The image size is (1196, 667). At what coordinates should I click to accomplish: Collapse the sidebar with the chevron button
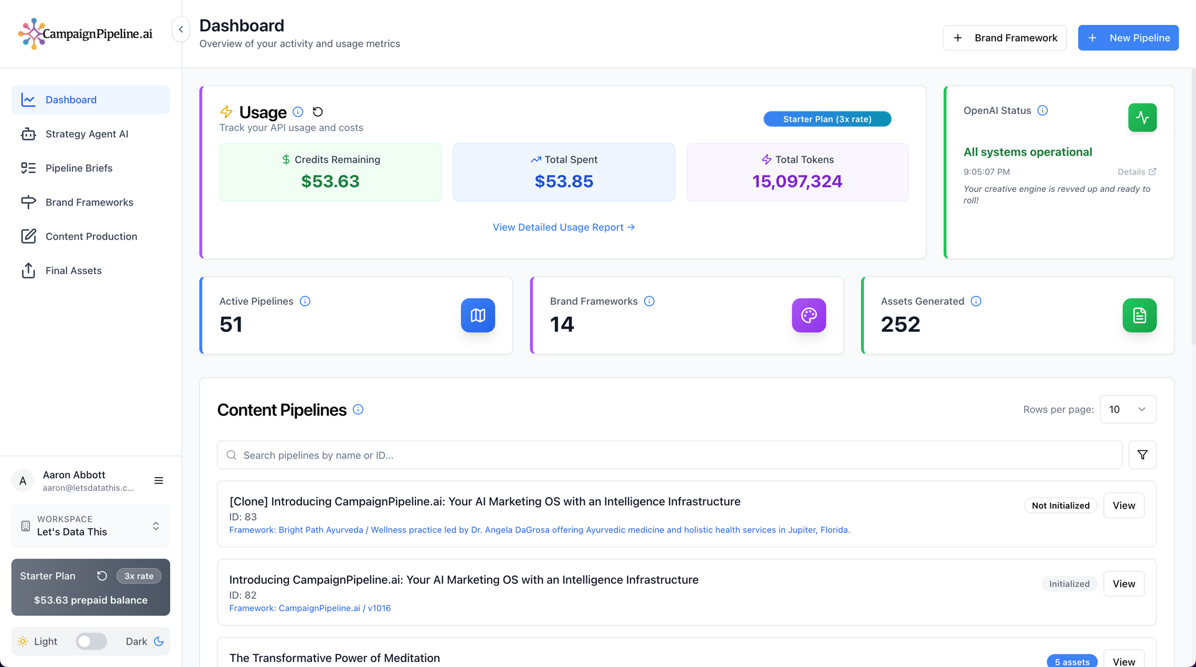(x=181, y=29)
